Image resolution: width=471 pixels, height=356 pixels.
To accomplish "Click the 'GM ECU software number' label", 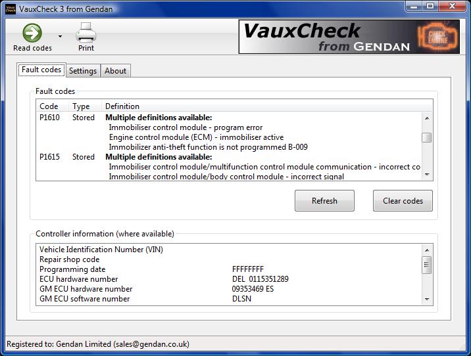I will (85, 299).
